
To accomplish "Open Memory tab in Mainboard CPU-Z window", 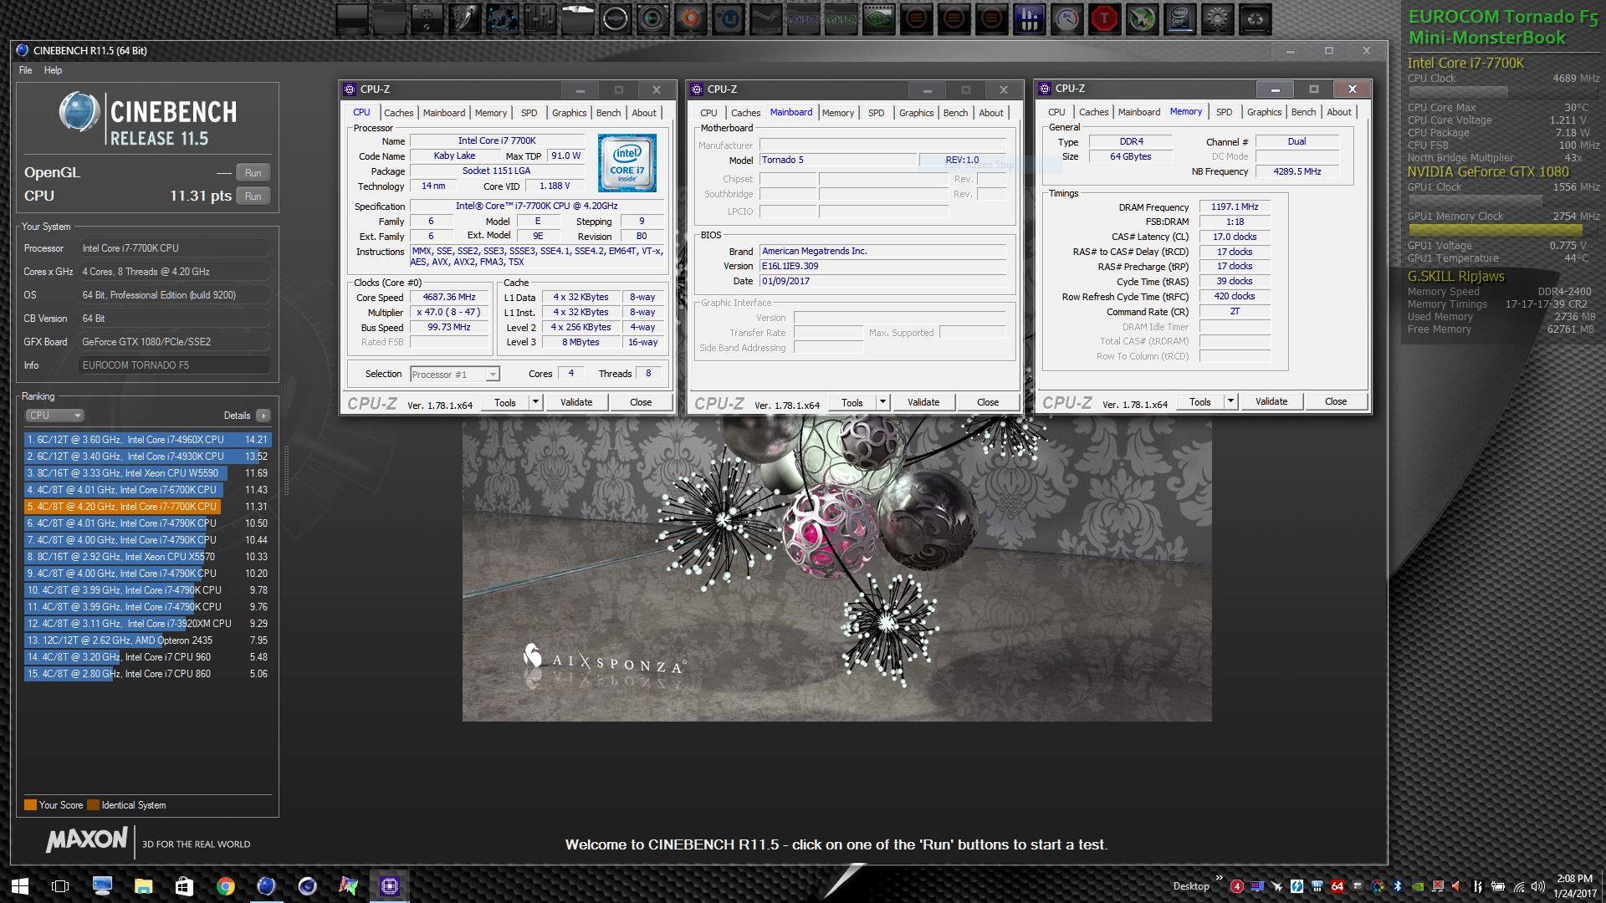I will coord(837,113).
